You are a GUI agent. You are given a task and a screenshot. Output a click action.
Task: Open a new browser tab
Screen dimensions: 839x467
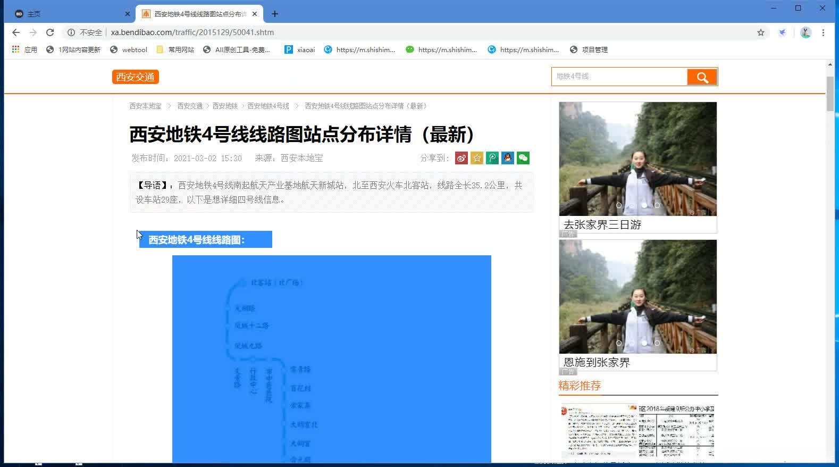[274, 14]
